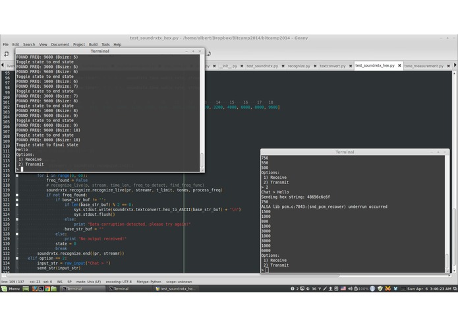
Task: Click the Mint Menu icon on the taskbar
Action: click(x=4, y=288)
